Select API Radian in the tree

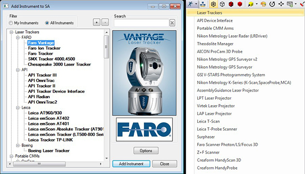pos(39,96)
